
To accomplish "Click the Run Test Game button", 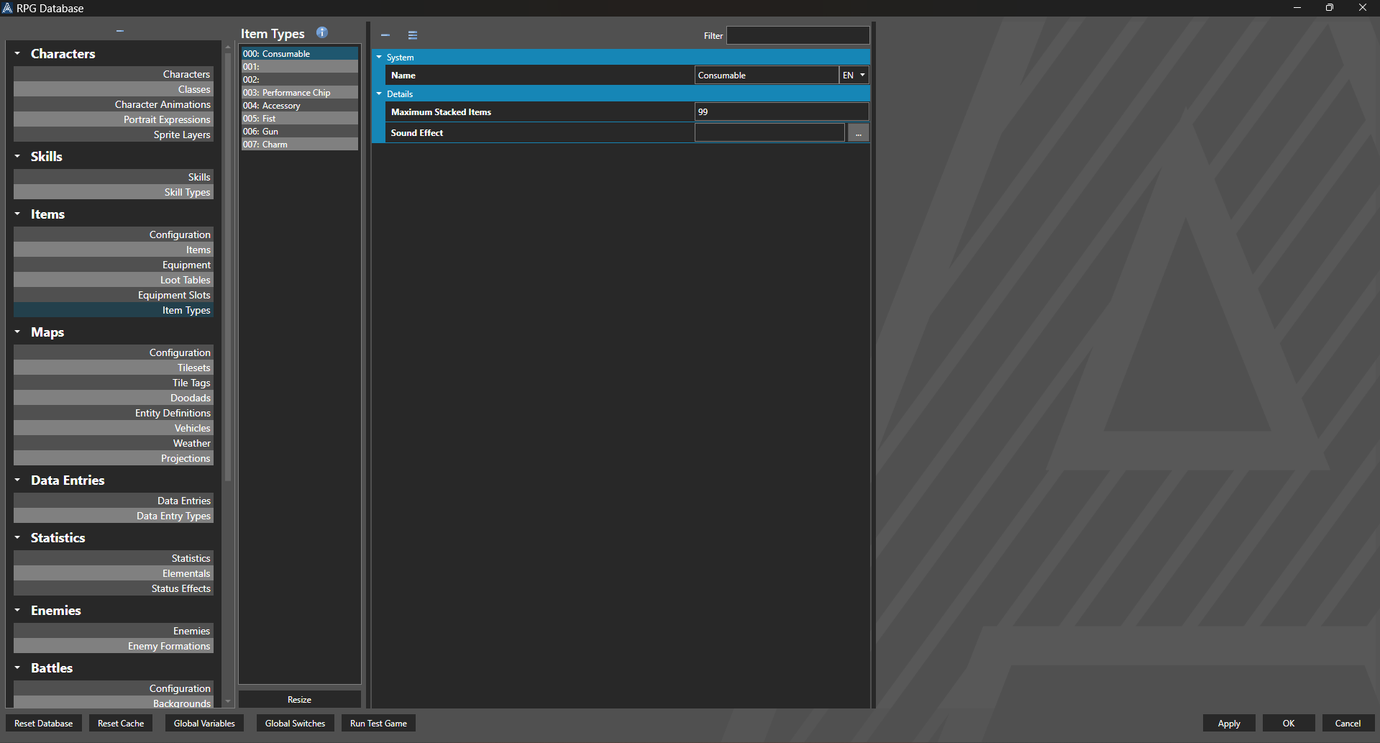I will [378, 723].
